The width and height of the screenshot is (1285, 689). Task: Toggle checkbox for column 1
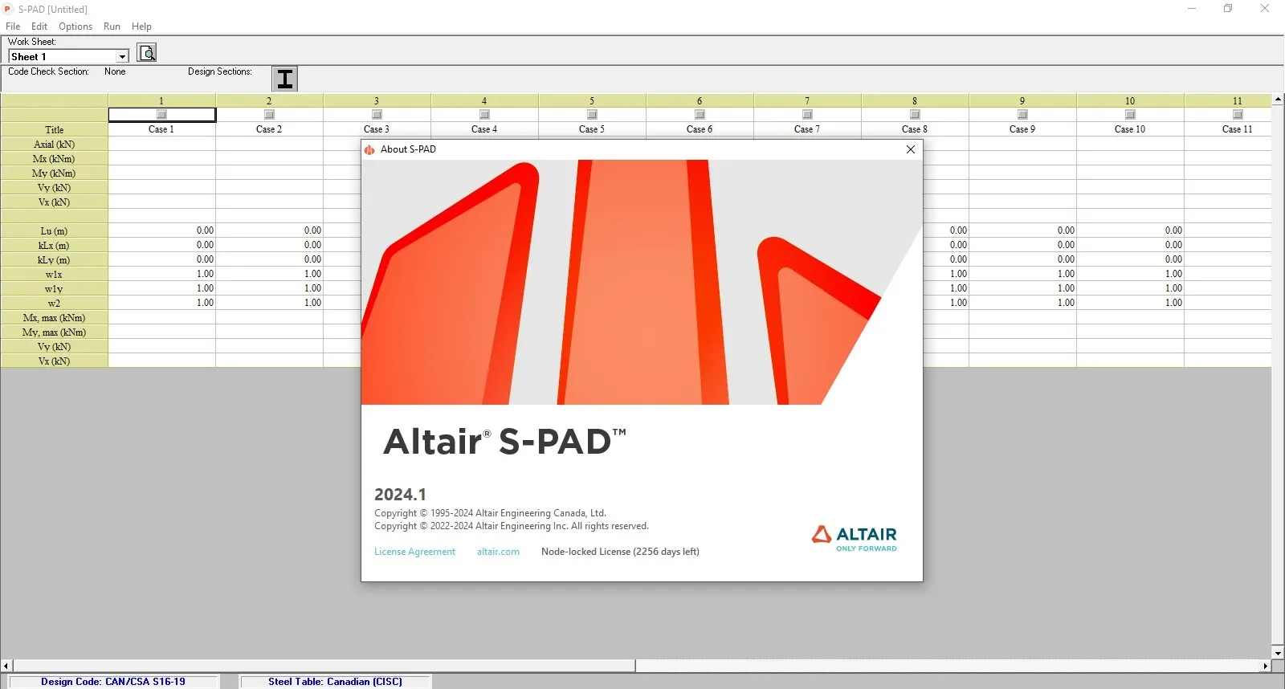(161, 115)
